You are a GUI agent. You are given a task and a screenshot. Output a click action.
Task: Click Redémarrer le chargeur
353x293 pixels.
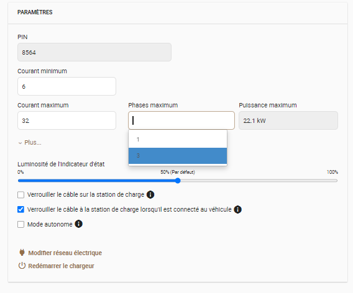61,266
